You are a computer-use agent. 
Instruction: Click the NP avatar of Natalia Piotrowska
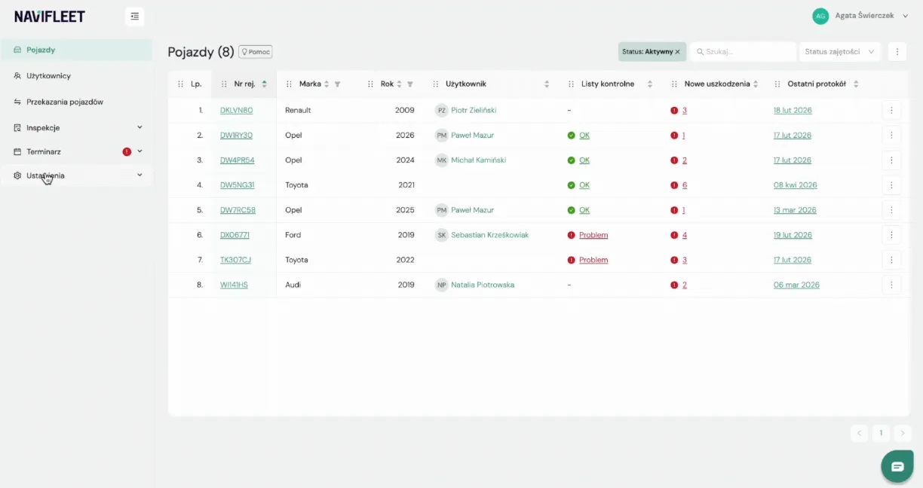pos(442,285)
